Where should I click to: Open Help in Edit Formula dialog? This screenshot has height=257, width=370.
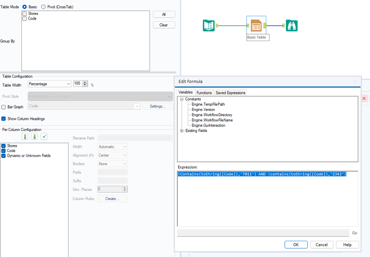[347, 244]
